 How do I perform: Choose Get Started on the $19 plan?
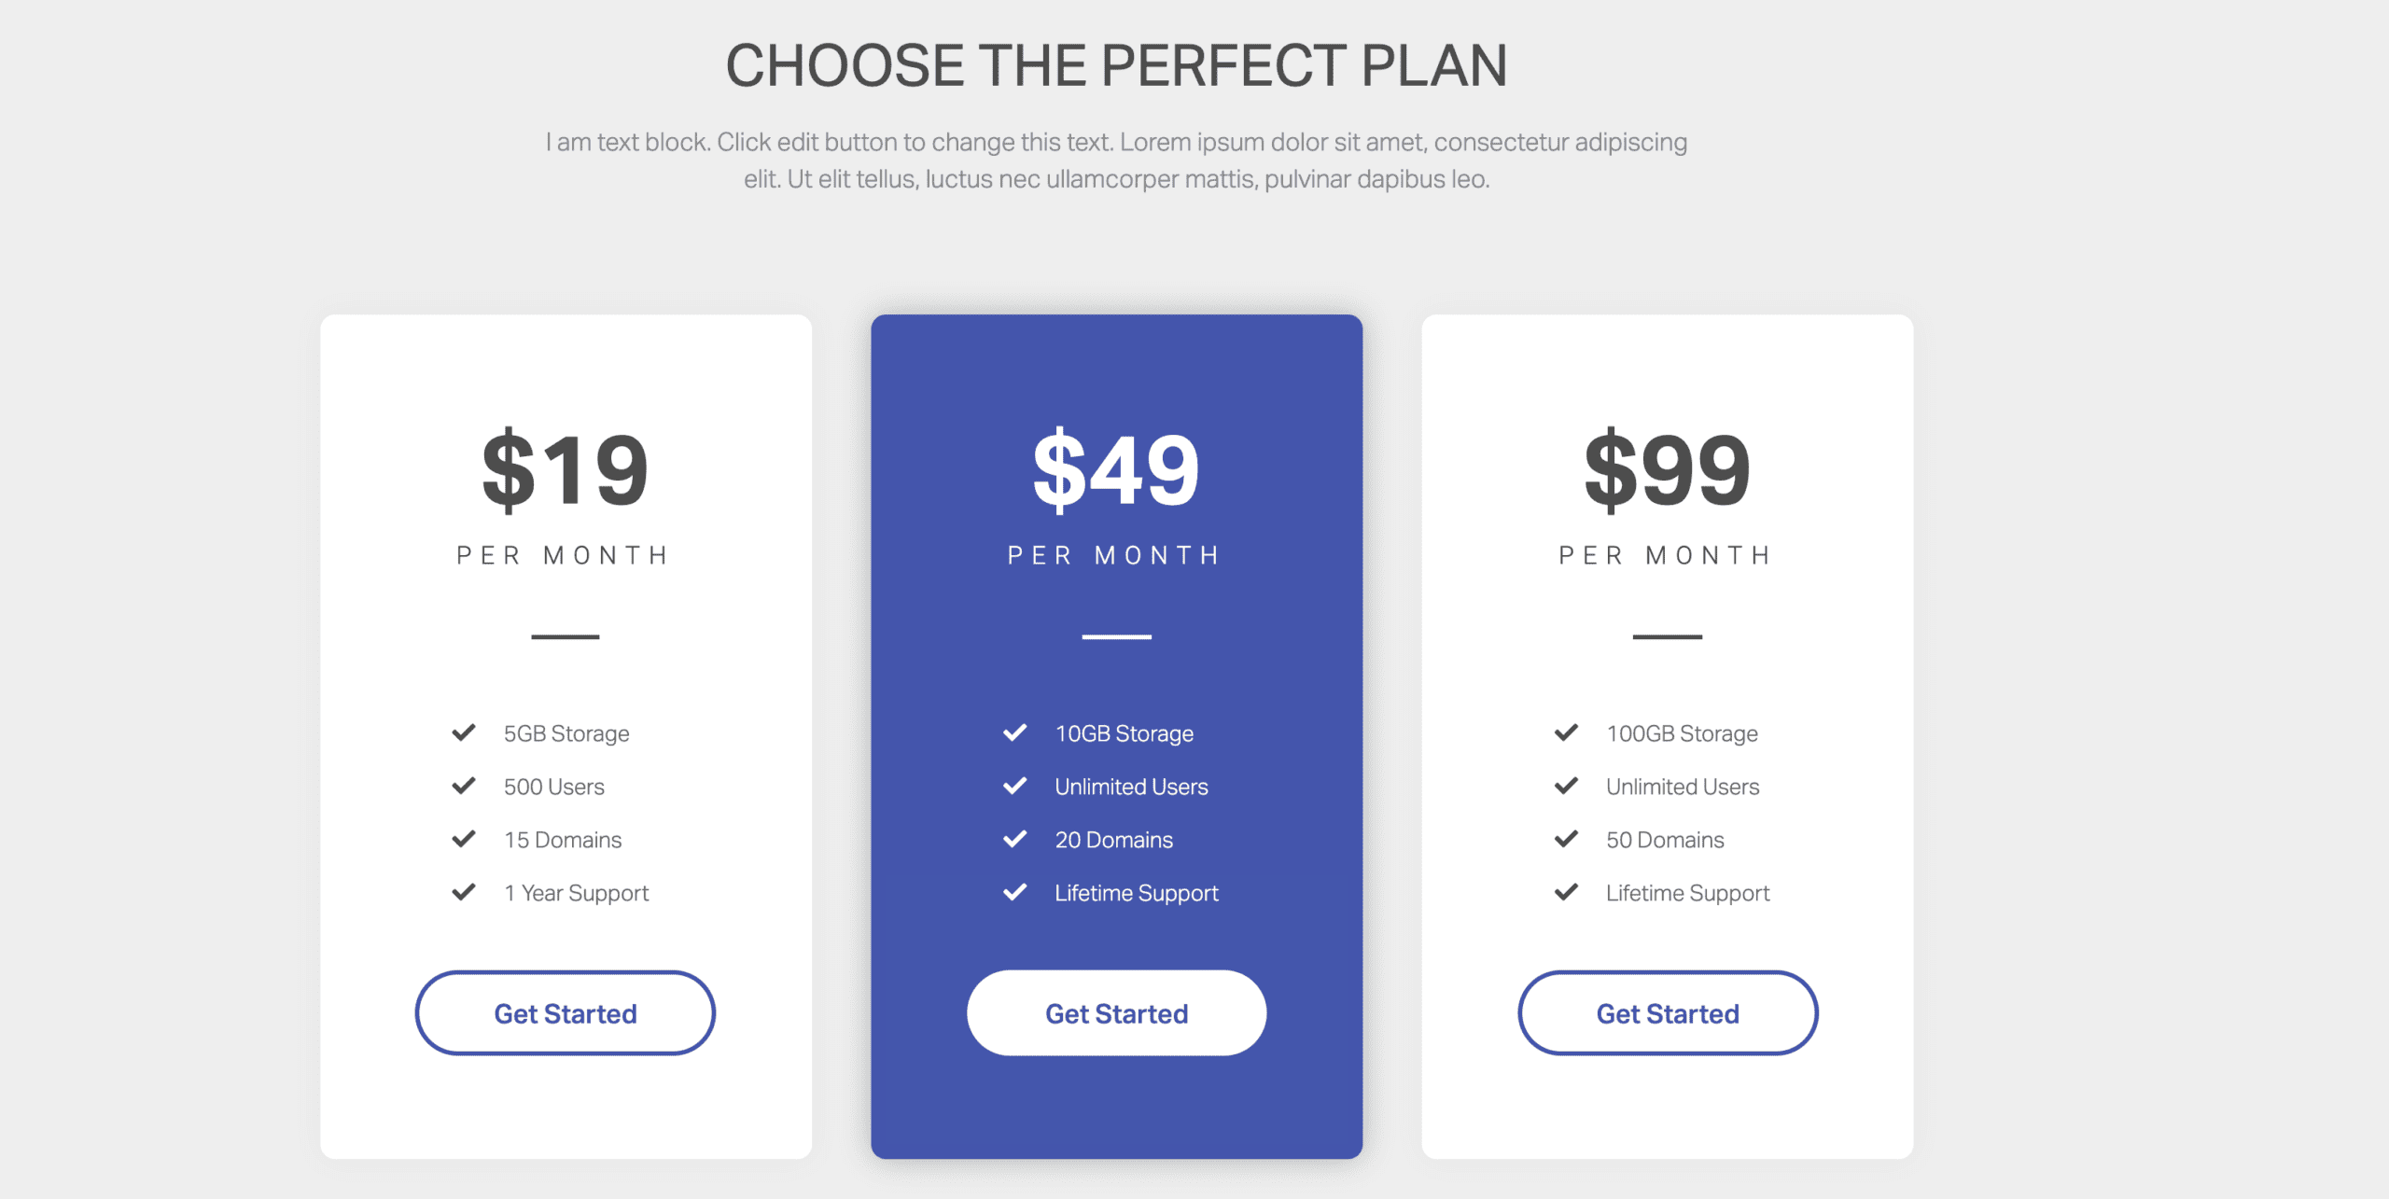(x=566, y=1013)
